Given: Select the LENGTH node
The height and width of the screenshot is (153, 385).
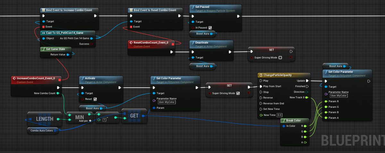Looking at the screenshot, I should pyautogui.click(x=45, y=119).
